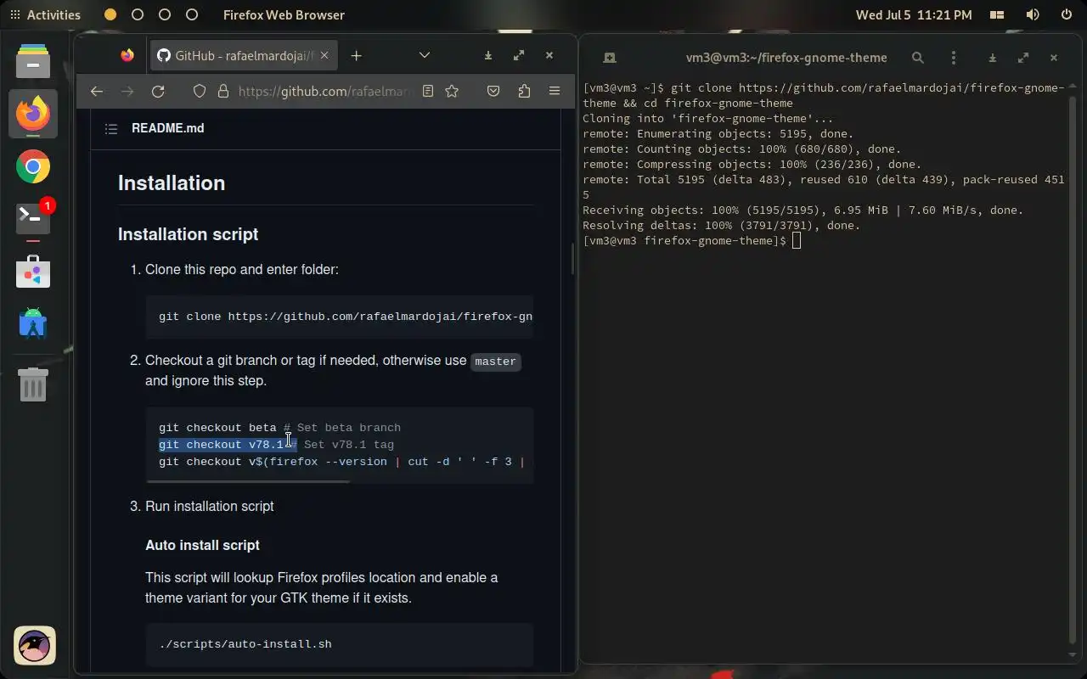Switch to the second workspace indicator circle

coord(138,14)
